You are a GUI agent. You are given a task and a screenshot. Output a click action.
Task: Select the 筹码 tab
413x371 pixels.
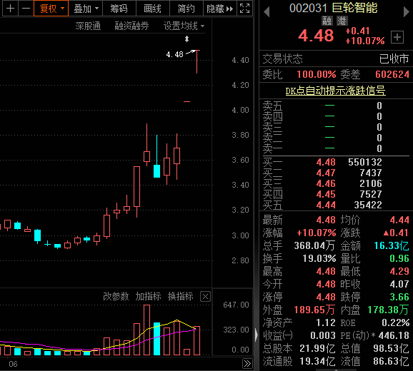coord(119,9)
